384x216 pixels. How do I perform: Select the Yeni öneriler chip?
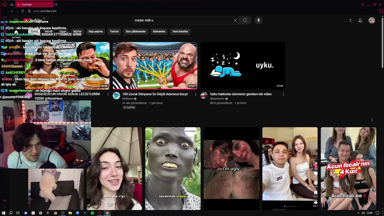click(180, 31)
